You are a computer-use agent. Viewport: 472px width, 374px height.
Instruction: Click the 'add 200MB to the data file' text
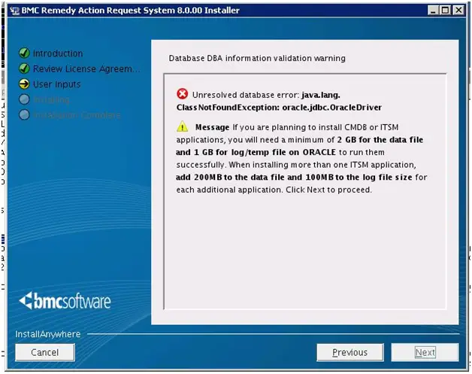(230, 177)
